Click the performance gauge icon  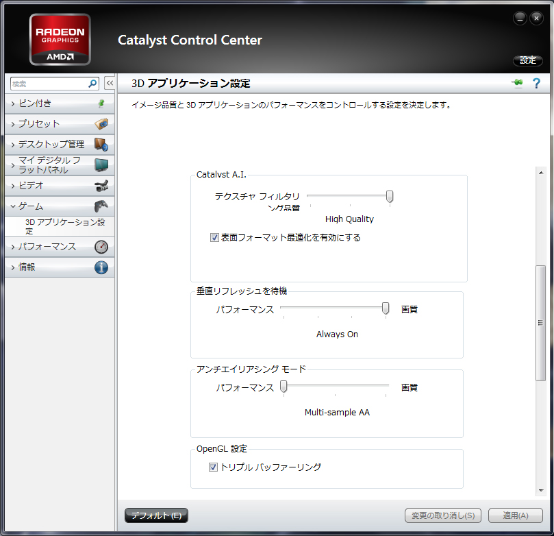pos(101,247)
